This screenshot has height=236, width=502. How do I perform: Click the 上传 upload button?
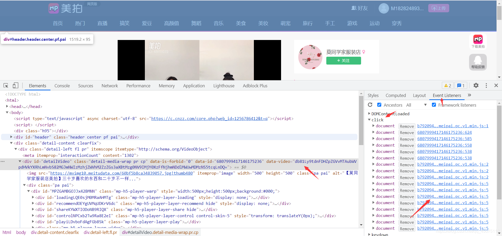coord(438,8)
